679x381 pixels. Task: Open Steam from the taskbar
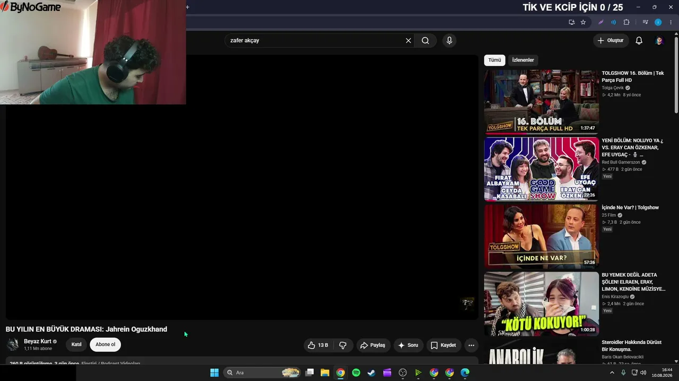pyautogui.click(x=371, y=373)
